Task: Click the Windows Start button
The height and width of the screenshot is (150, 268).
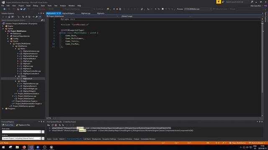Action: point(3,147)
